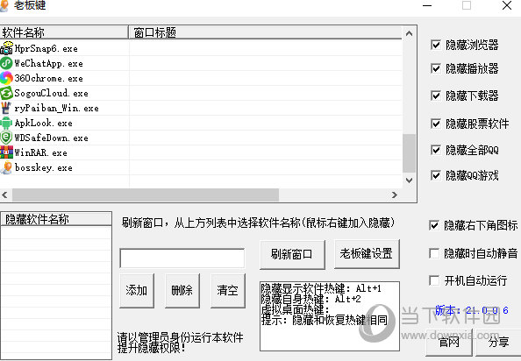This screenshot has height=361, width=521.
Task: Toggle 隐藏播放器 checkbox
Action: 436,68
